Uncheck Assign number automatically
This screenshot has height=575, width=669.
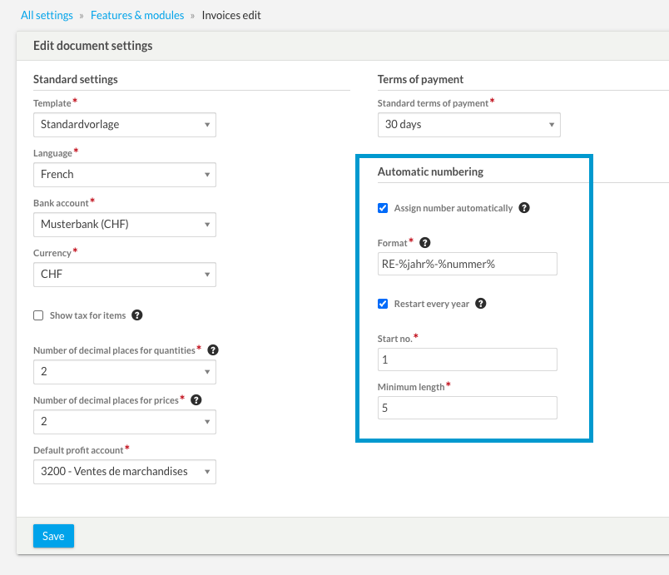point(383,208)
